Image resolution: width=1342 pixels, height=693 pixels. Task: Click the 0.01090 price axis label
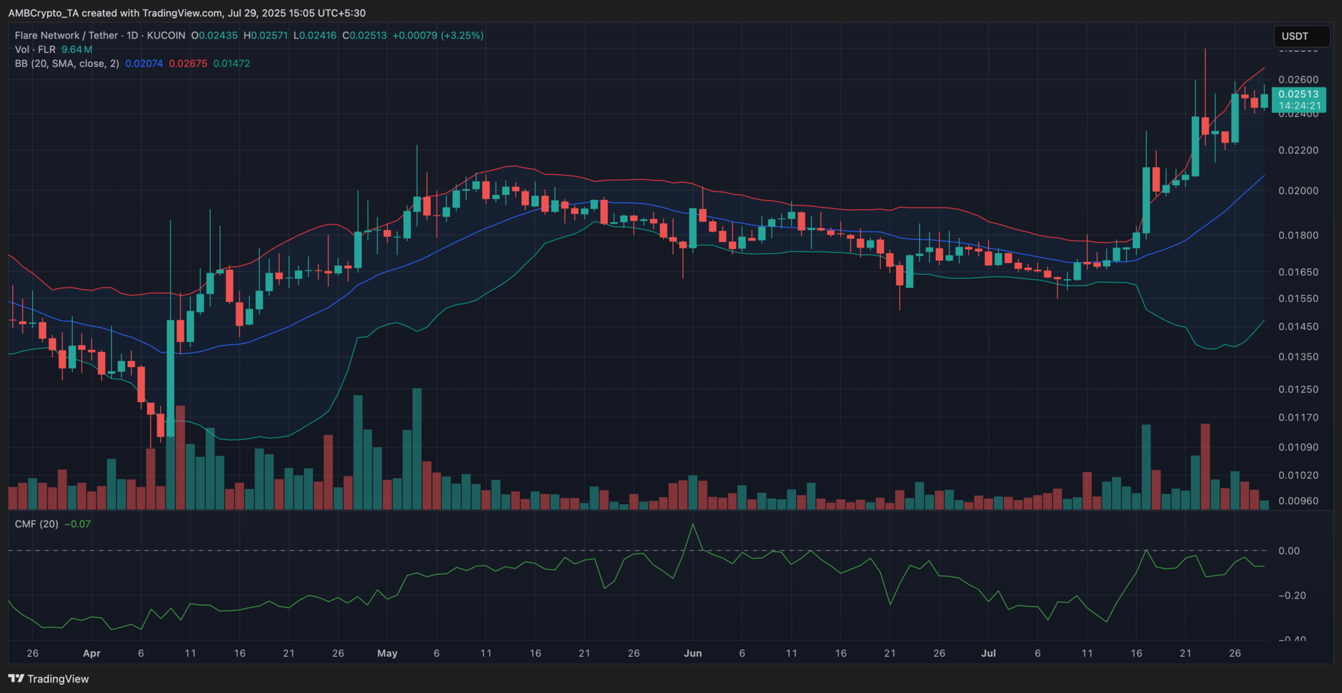tap(1299, 447)
